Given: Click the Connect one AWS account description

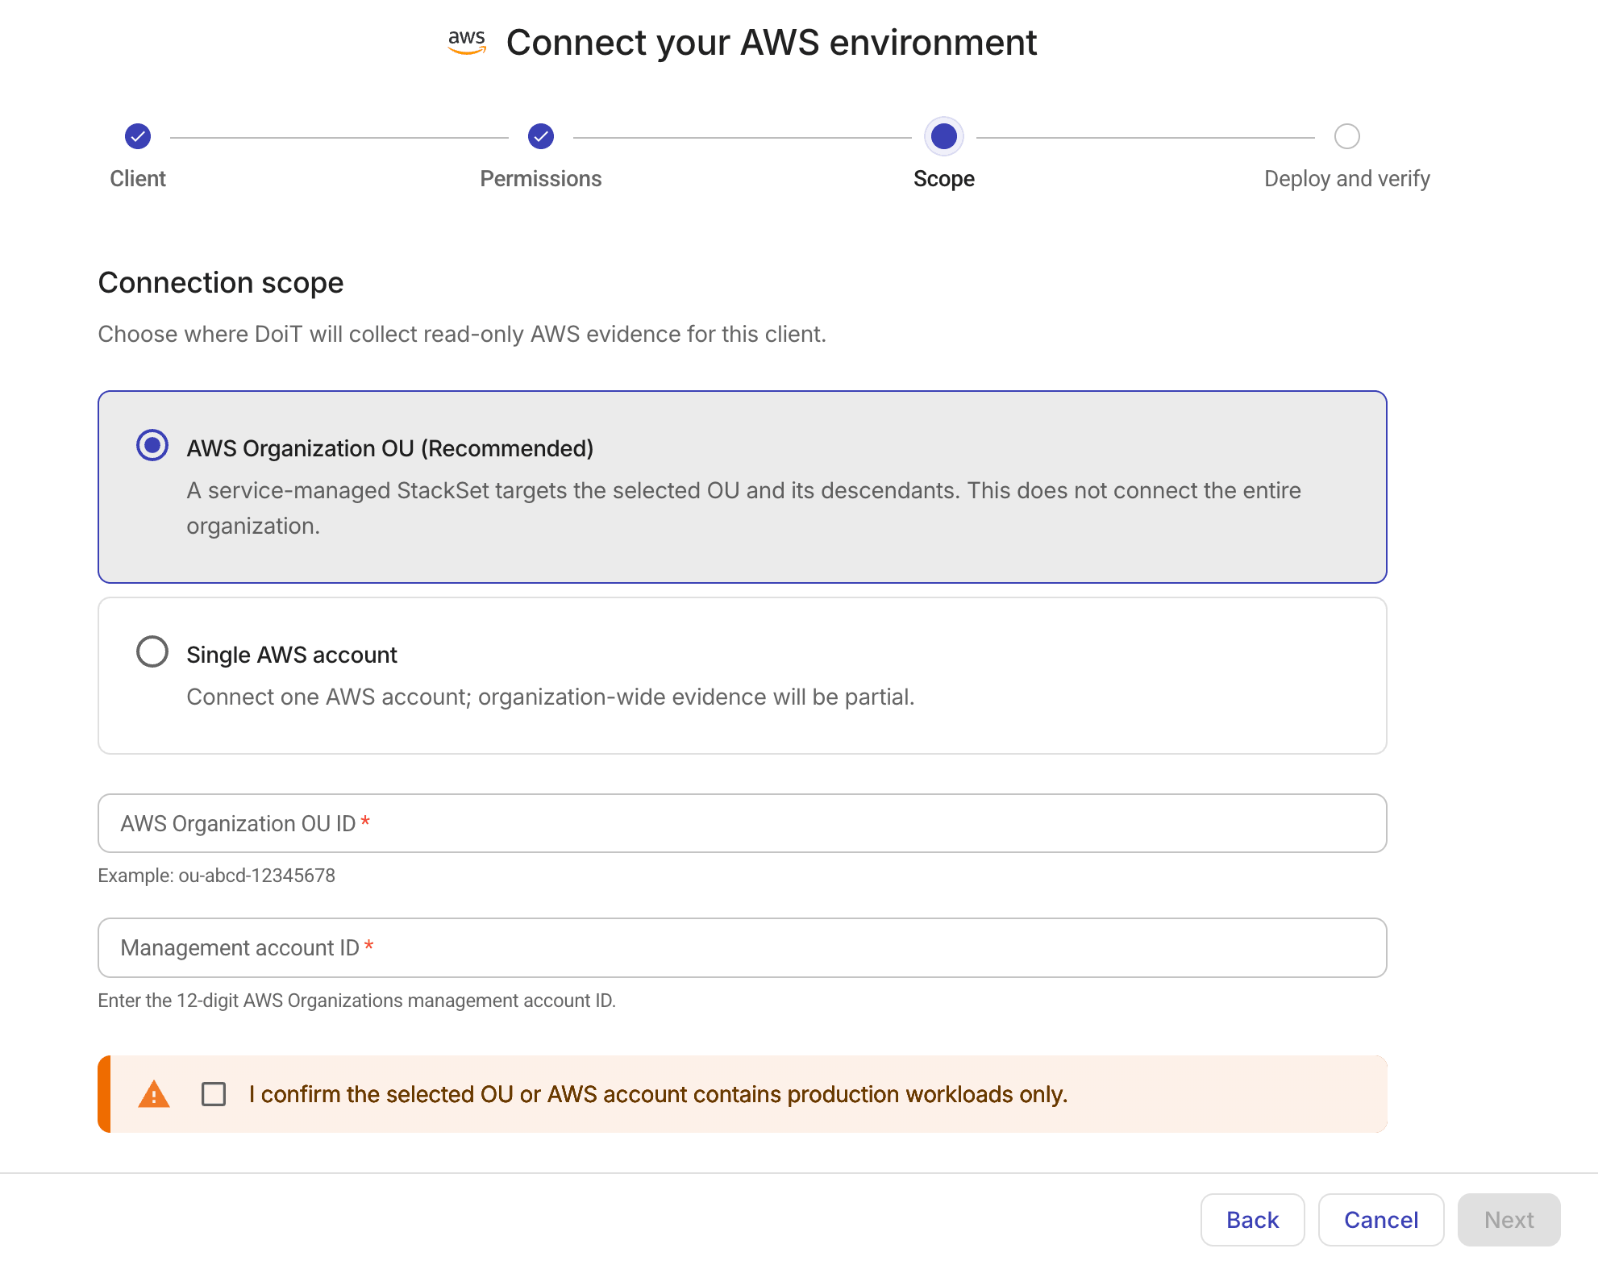Looking at the screenshot, I should [x=551, y=697].
